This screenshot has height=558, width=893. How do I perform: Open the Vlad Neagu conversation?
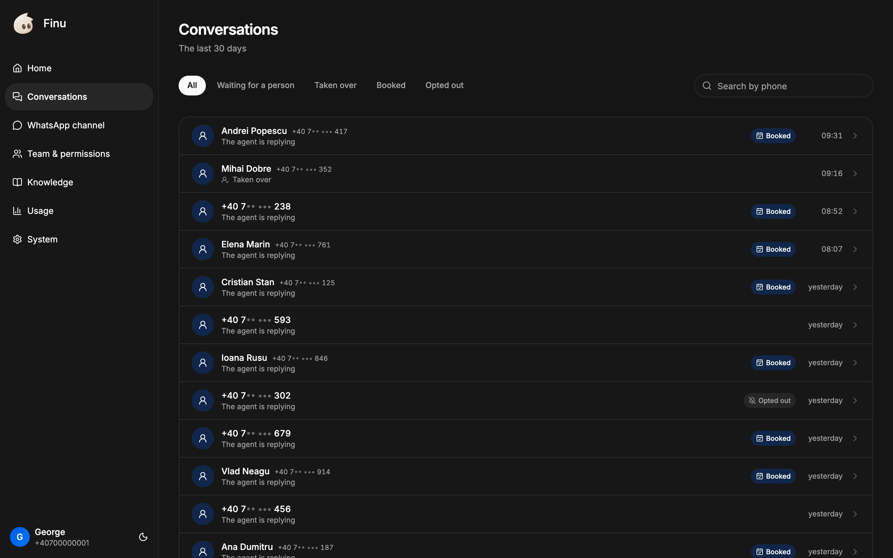pyautogui.click(x=526, y=476)
